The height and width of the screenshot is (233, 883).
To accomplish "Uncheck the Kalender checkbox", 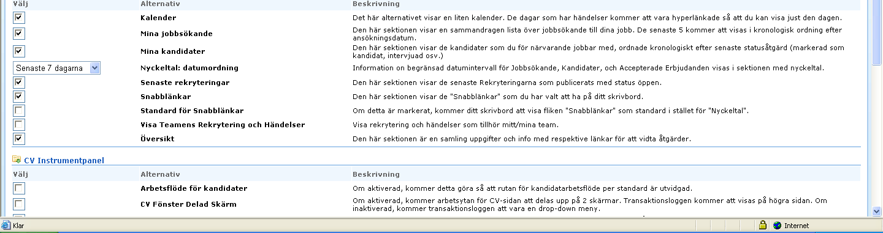I will (x=19, y=18).
